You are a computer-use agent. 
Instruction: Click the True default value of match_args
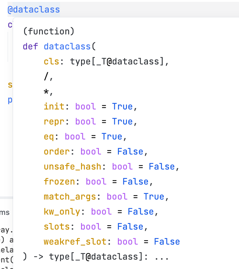tap(154, 197)
